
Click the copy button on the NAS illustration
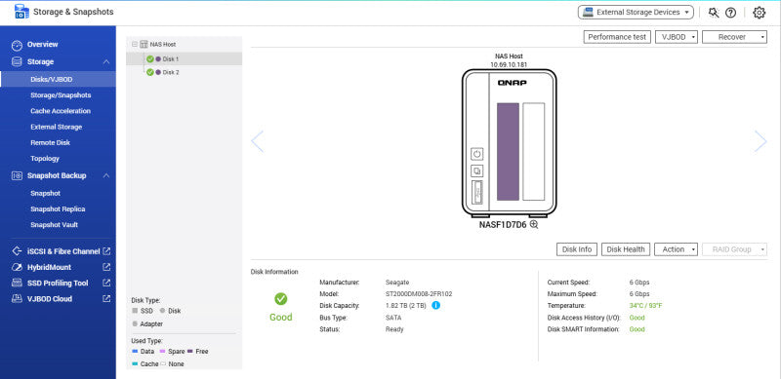pyautogui.click(x=476, y=171)
